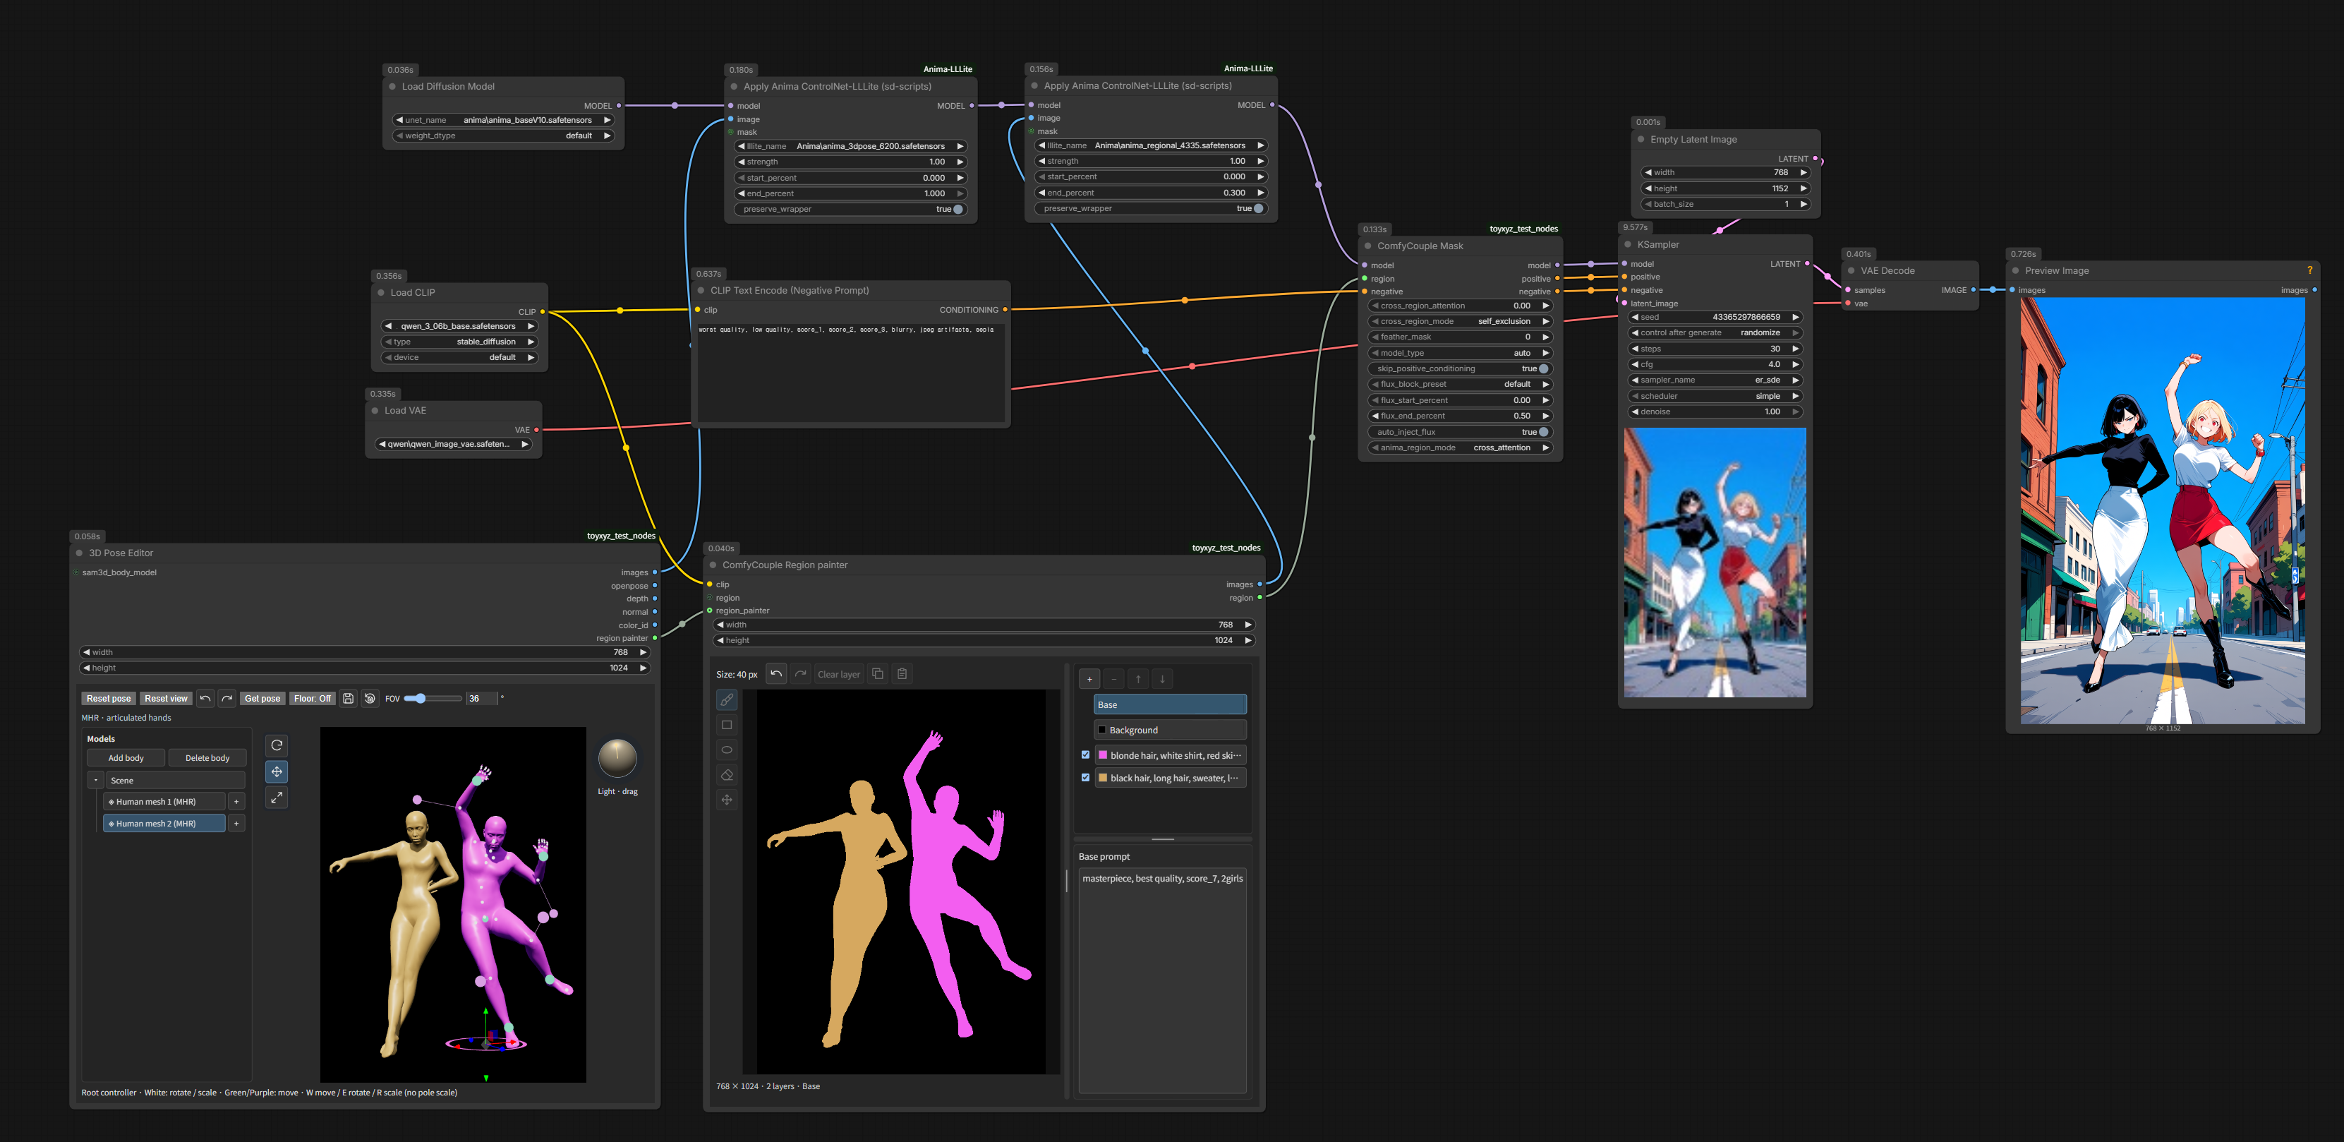Move region layer up arrow

click(1137, 679)
